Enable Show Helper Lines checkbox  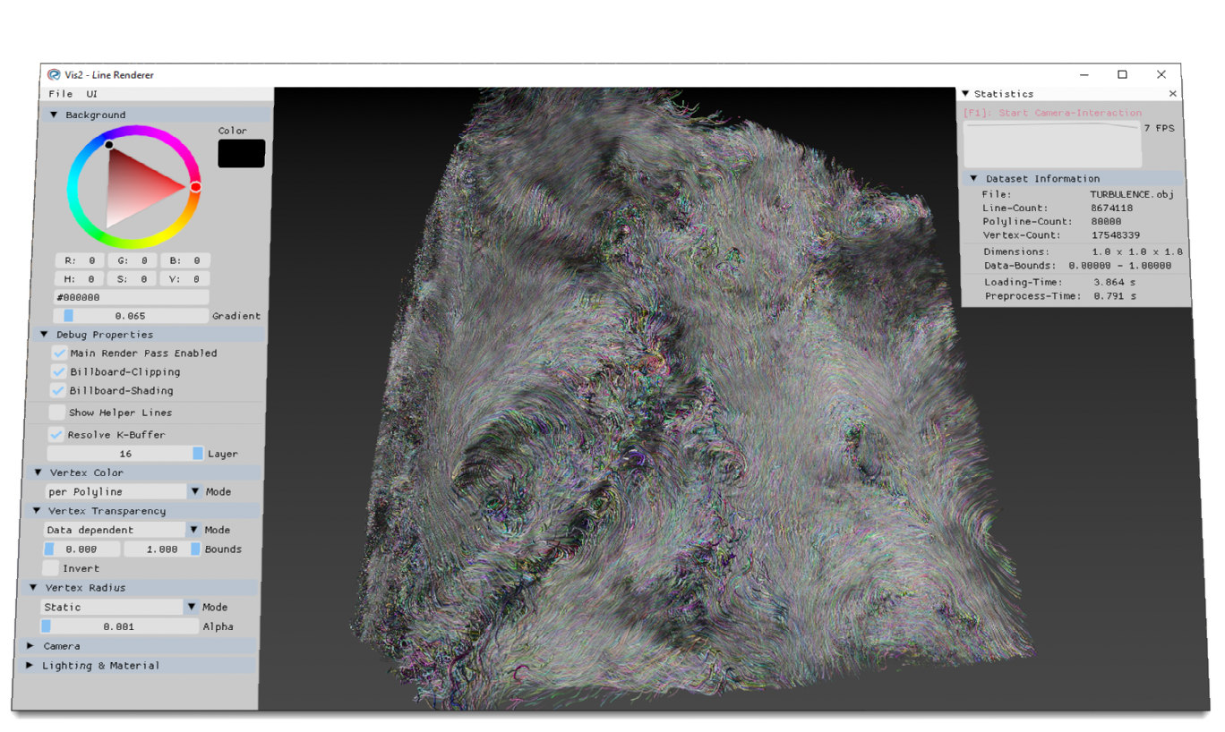tap(57, 413)
